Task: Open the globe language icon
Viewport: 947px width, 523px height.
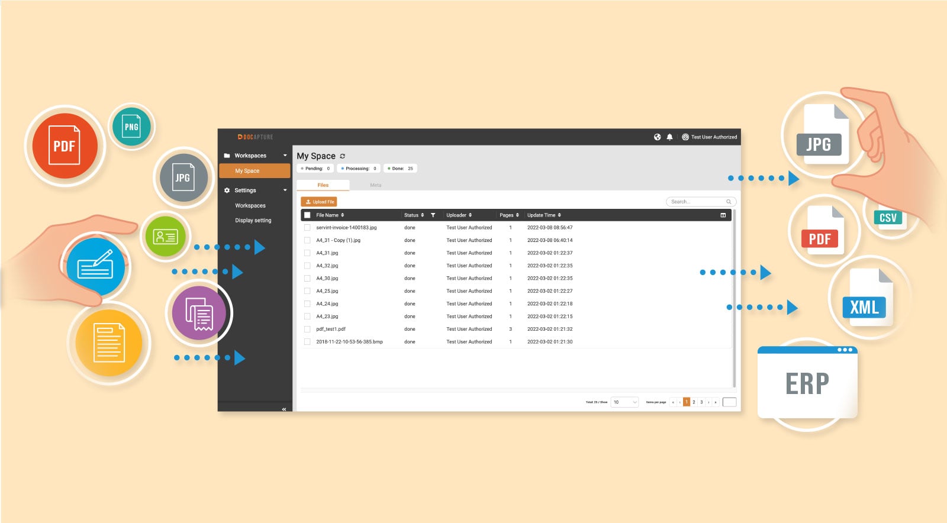Action: click(x=657, y=137)
